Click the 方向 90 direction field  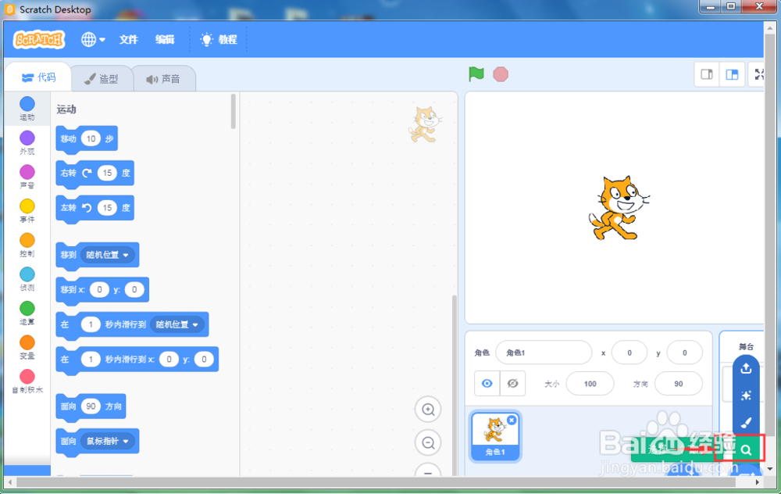(679, 383)
